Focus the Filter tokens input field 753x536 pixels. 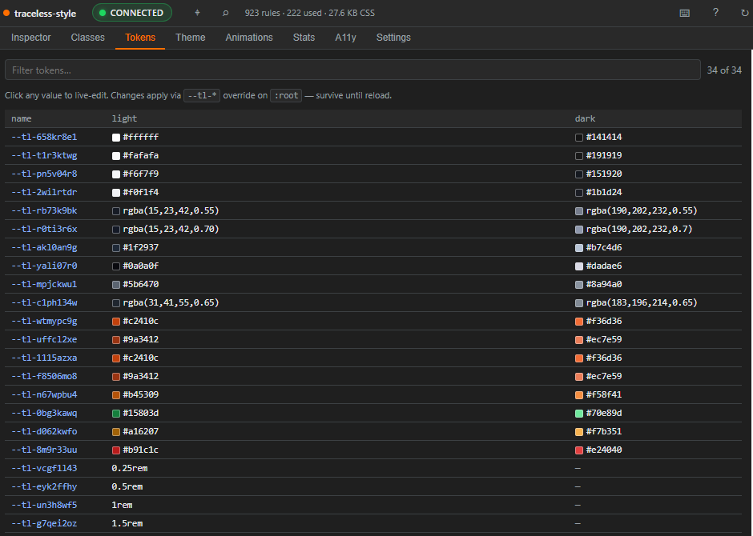352,70
